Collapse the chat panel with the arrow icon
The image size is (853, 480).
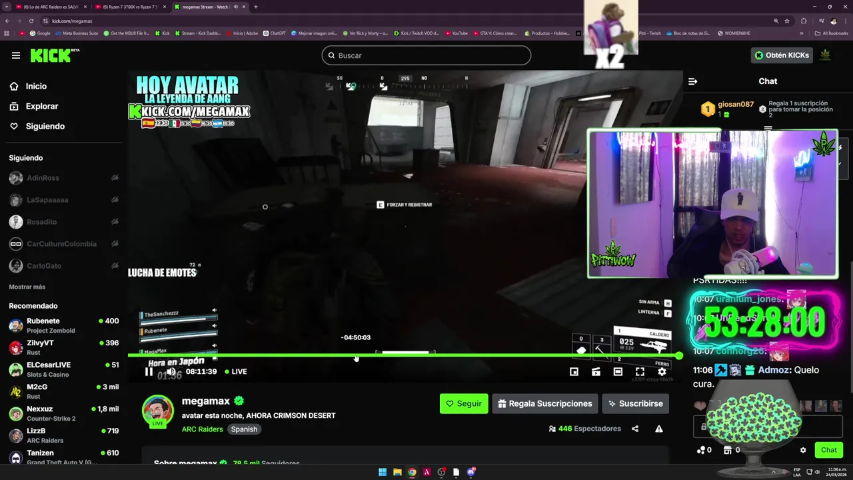[692, 81]
